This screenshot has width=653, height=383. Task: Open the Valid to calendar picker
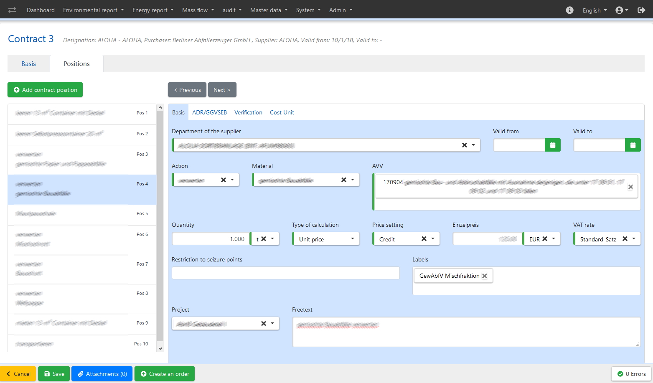tap(633, 145)
